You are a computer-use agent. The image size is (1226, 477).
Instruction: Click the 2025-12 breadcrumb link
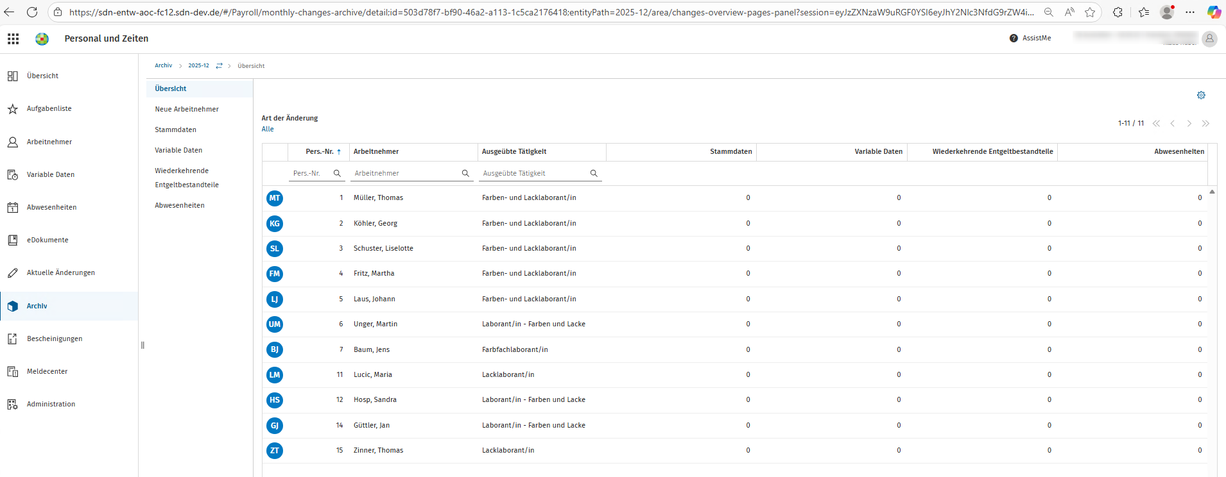coord(198,65)
